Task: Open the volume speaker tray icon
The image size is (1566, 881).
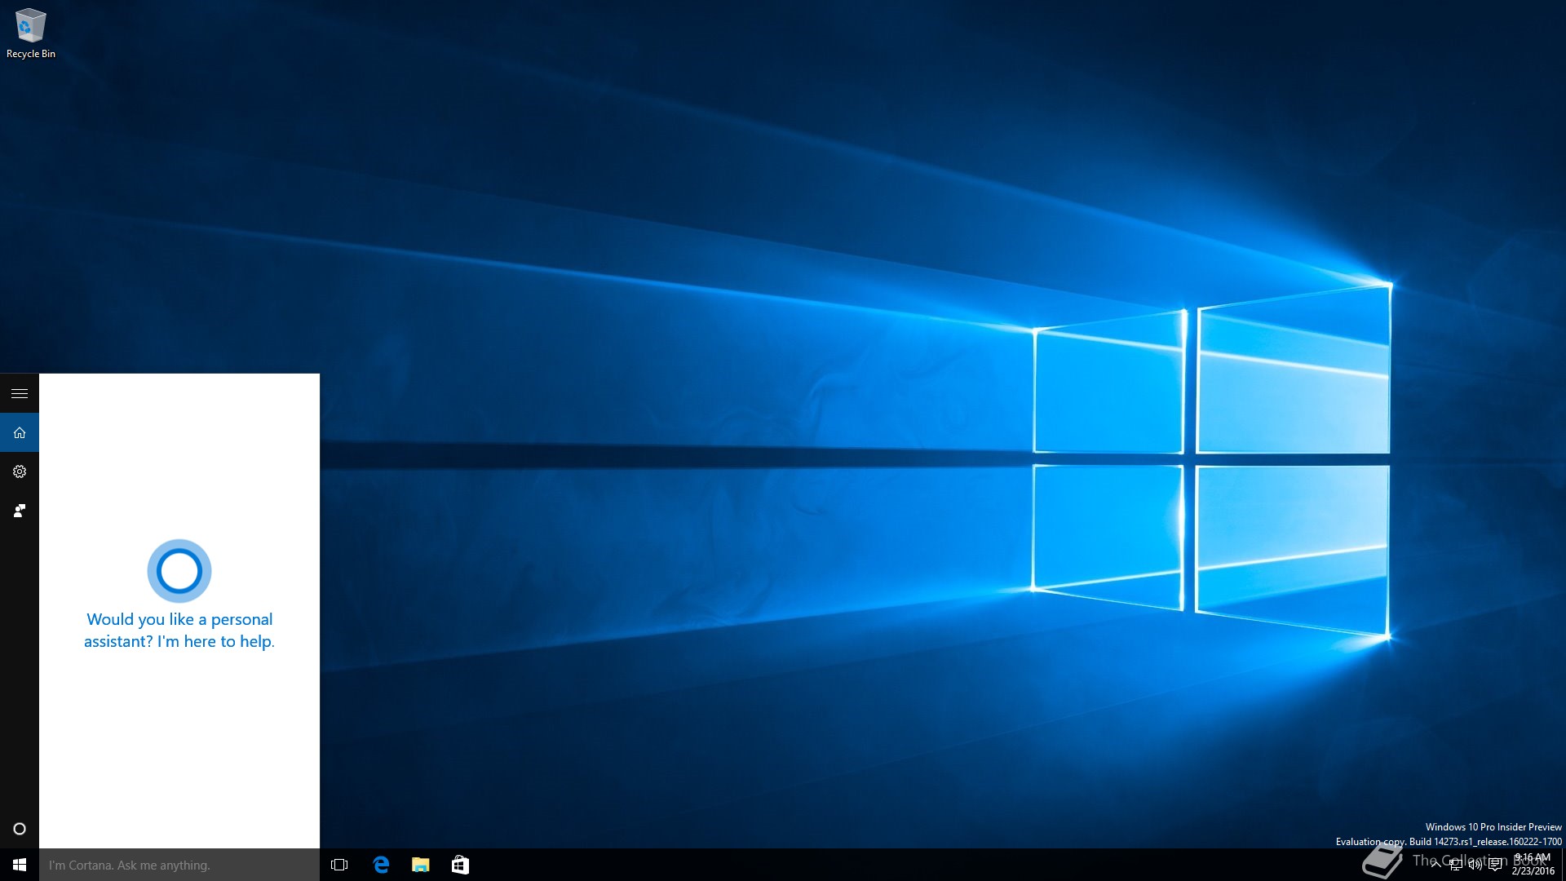Action: [1475, 865]
